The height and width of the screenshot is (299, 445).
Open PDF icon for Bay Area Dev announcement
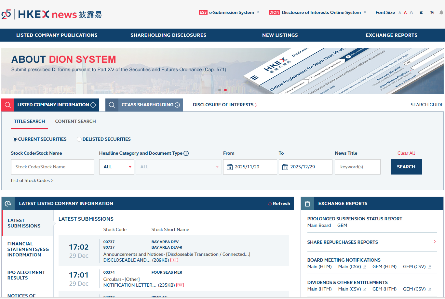[174, 260]
